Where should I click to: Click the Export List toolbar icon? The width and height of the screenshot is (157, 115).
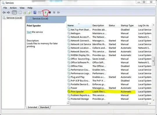coord(29,13)
